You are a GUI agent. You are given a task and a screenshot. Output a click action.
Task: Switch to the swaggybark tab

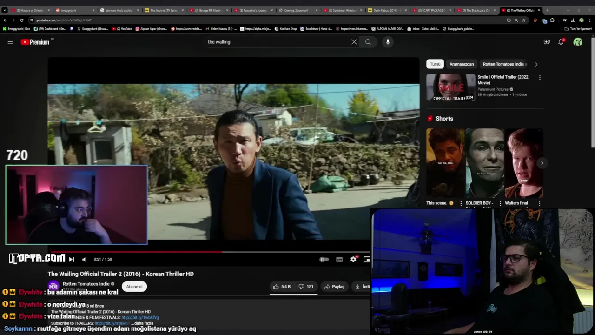(x=74, y=10)
